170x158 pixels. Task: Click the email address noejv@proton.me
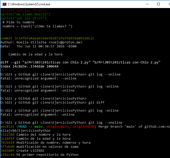click(65, 42)
